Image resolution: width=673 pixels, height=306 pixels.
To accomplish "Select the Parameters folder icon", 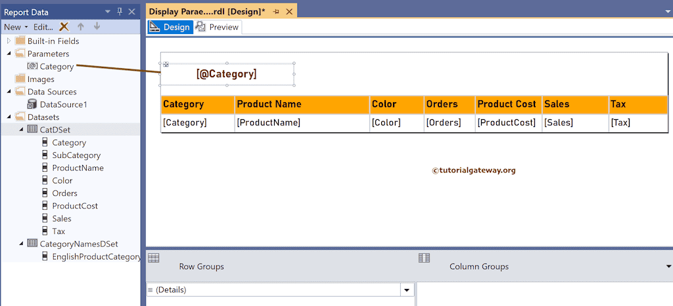I will pyautogui.click(x=20, y=54).
